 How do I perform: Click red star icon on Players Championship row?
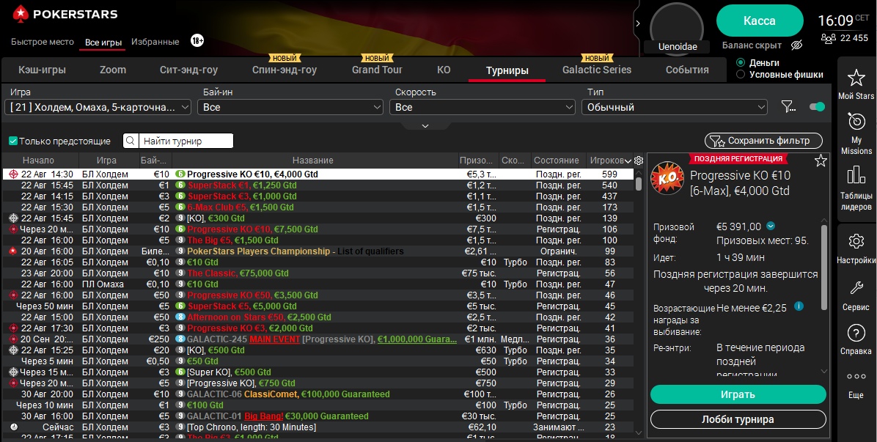[13, 251]
